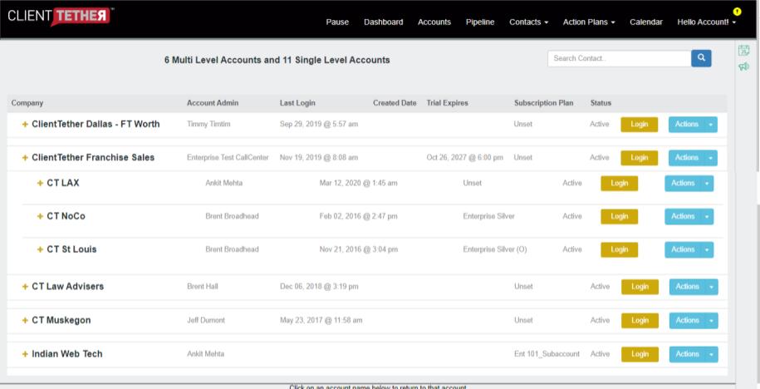This screenshot has width=760, height=389.
Task: Open Actions dropdown arrow for Franchise Sales
Action: [710, 158]
